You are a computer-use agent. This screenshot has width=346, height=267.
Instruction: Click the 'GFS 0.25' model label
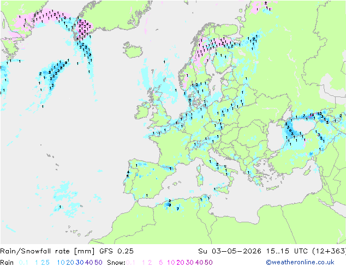coord(116,251)
